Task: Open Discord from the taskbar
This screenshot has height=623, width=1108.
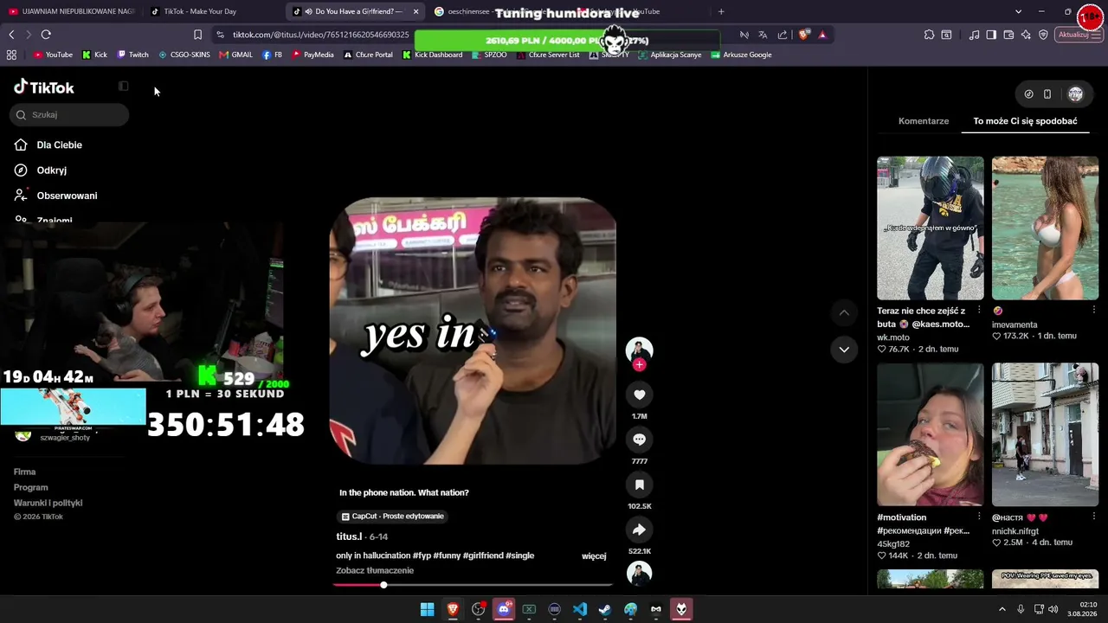Action: [x=504, y=610]
